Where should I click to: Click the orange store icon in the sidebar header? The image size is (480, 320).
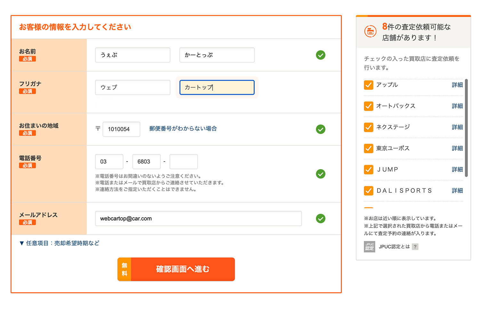370,31
